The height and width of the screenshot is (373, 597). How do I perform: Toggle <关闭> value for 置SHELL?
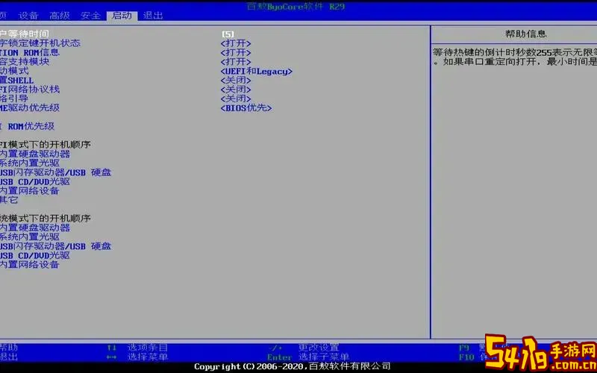(x=236, y=81)
